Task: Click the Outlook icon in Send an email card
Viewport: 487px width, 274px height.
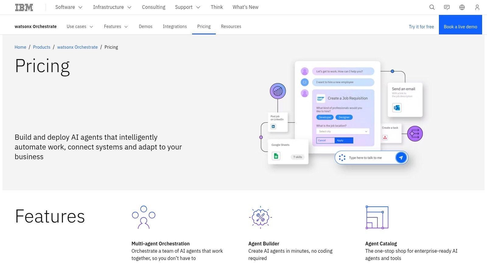Action: [397, 108]
